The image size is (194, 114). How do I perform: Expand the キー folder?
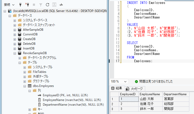[30, 110]
